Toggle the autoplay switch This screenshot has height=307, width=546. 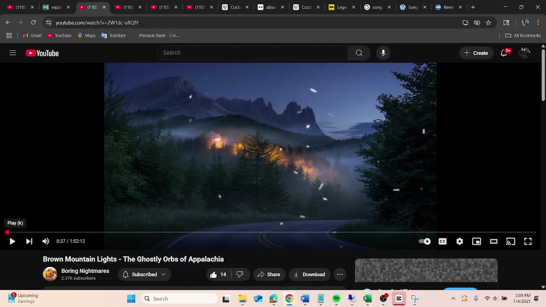click(x=424, y=241)
